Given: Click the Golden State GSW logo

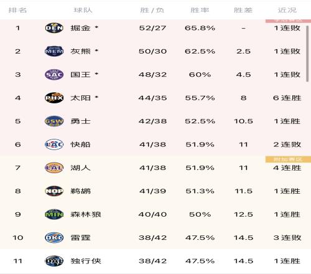Looking at the screenshot, I should [x=54, y=121].
